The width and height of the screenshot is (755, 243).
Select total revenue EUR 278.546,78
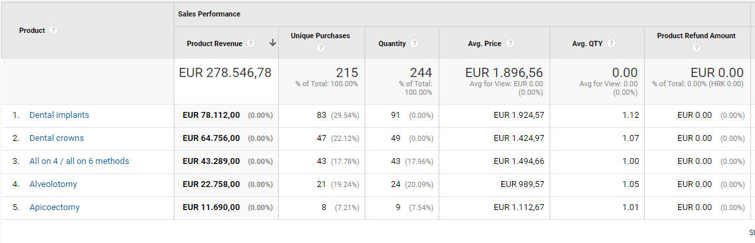225,73
